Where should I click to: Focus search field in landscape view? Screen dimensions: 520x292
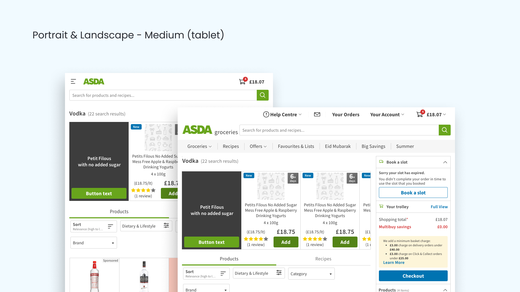(x=339, y=130)
